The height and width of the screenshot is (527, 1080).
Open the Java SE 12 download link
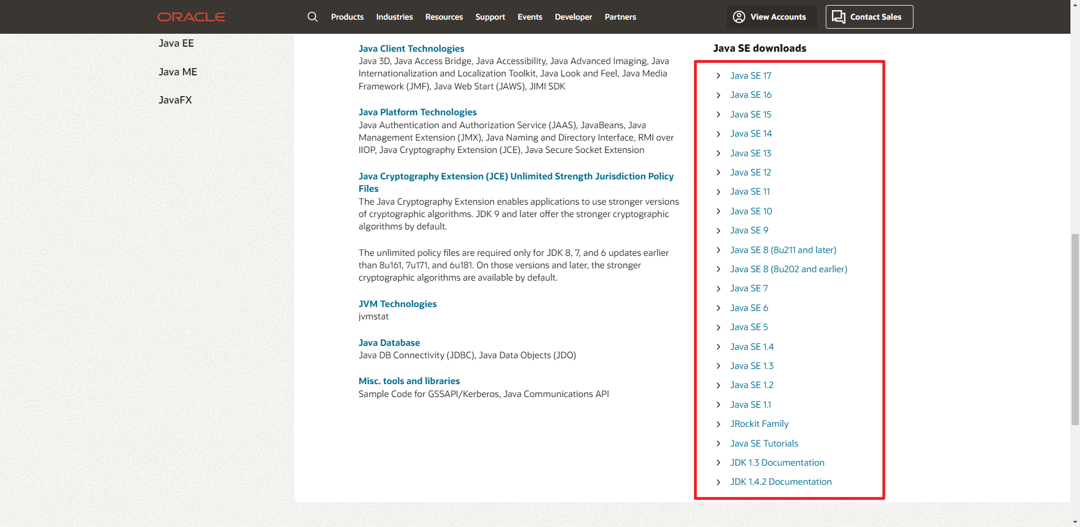[x=750, y=172]
